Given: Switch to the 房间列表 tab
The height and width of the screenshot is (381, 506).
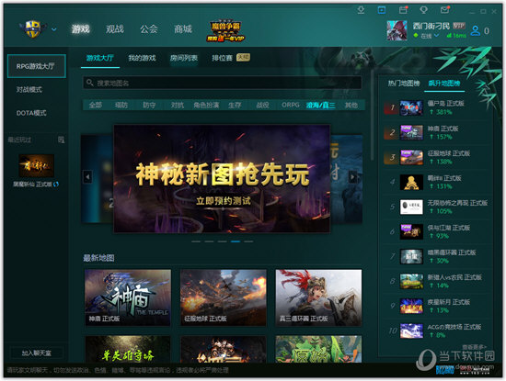Looking at the screenshot, I should 184,58.
